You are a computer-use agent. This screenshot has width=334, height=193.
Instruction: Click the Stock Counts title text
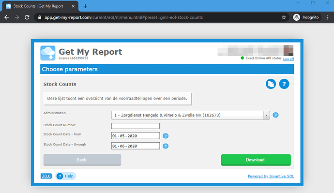coord(60,84)
